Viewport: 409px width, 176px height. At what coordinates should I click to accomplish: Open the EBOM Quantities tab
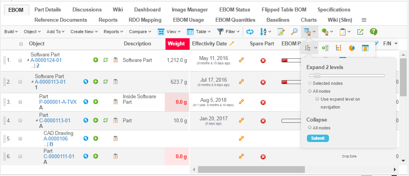tap(235, 20)
